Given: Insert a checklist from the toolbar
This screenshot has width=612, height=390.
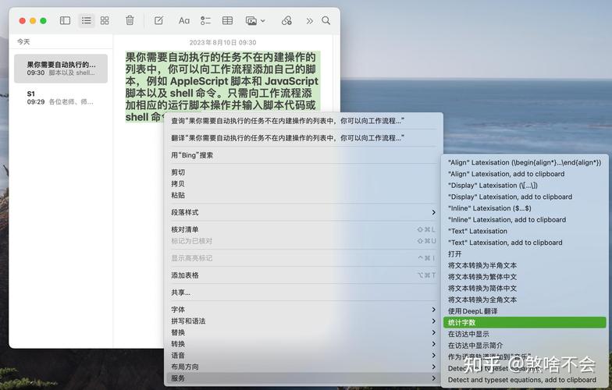Looking at the screenshot, I should (205, 20).
